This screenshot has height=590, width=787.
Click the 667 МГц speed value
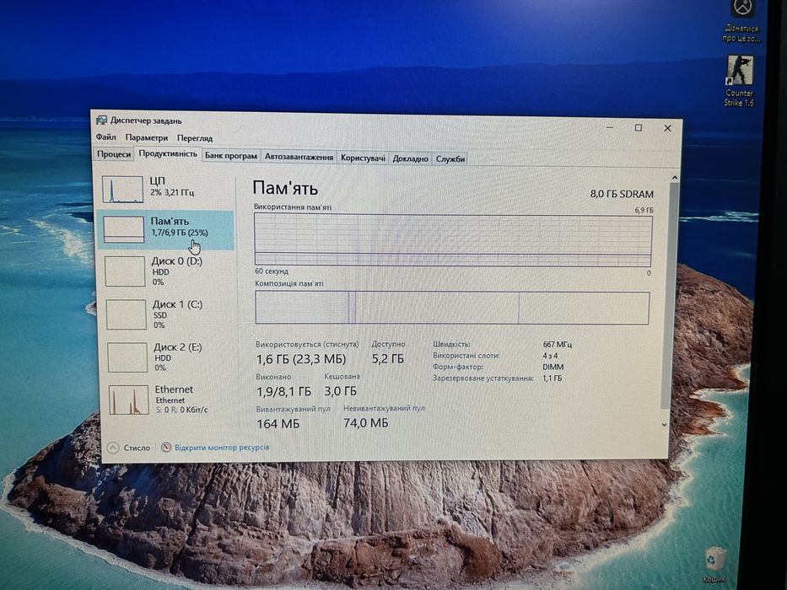557,344
